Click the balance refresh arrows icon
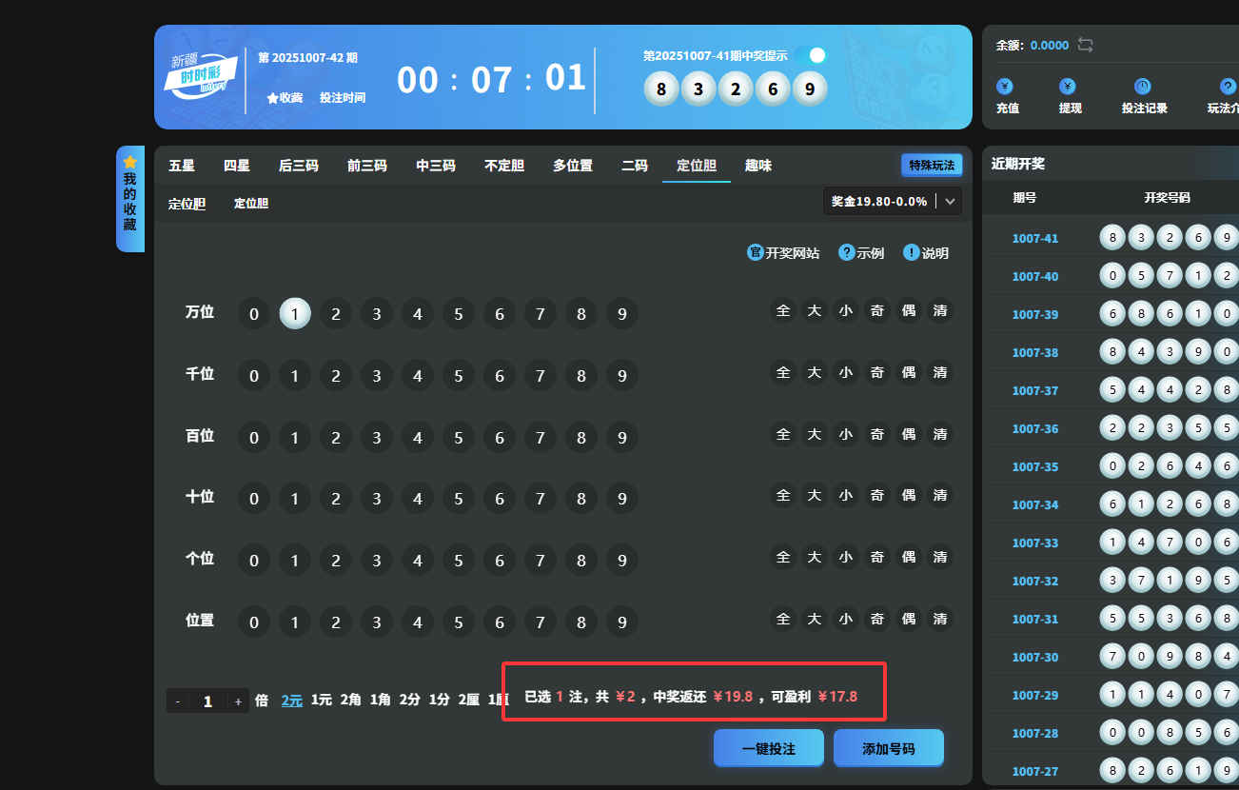The width and height of the screenshot is (1239, 790). point(1086,46)
